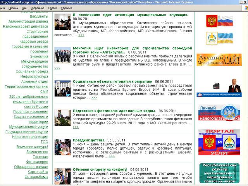The image size is (248, 186).
Task: Click the Buryatia emblem and flag banner
Action: [x=220, y=38]
